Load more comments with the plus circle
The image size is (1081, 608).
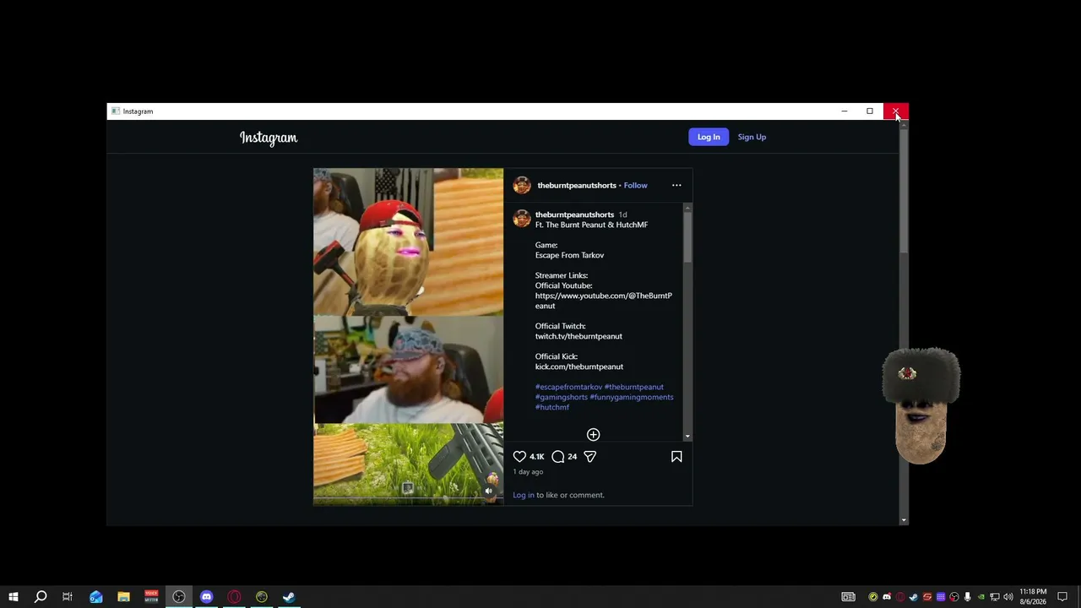point(593,434)
